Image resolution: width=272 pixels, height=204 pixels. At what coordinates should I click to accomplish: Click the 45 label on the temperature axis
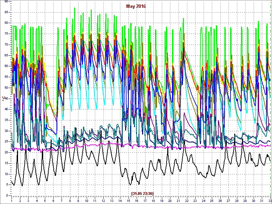coord(6,99)
